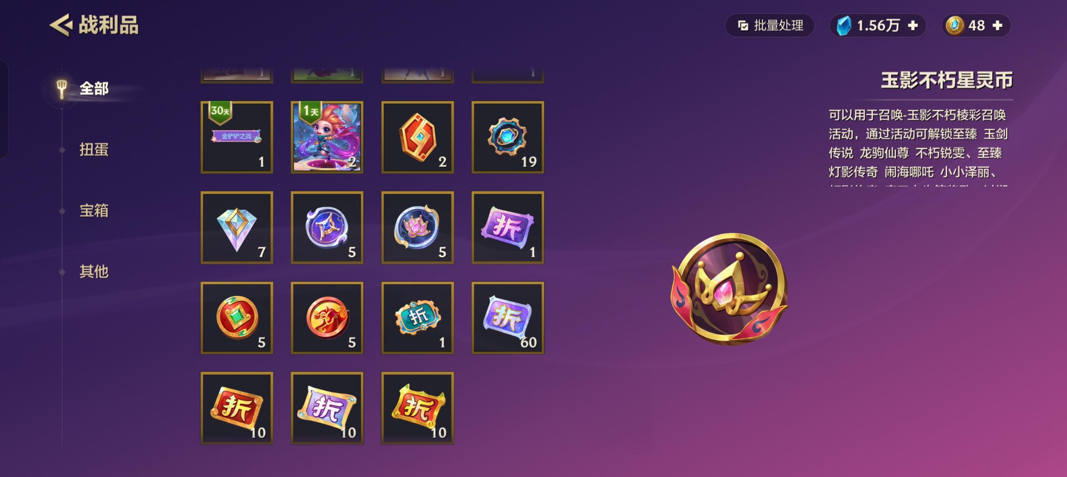
Task: Add more gold coins with plus
Action: (x=998, y=26)
